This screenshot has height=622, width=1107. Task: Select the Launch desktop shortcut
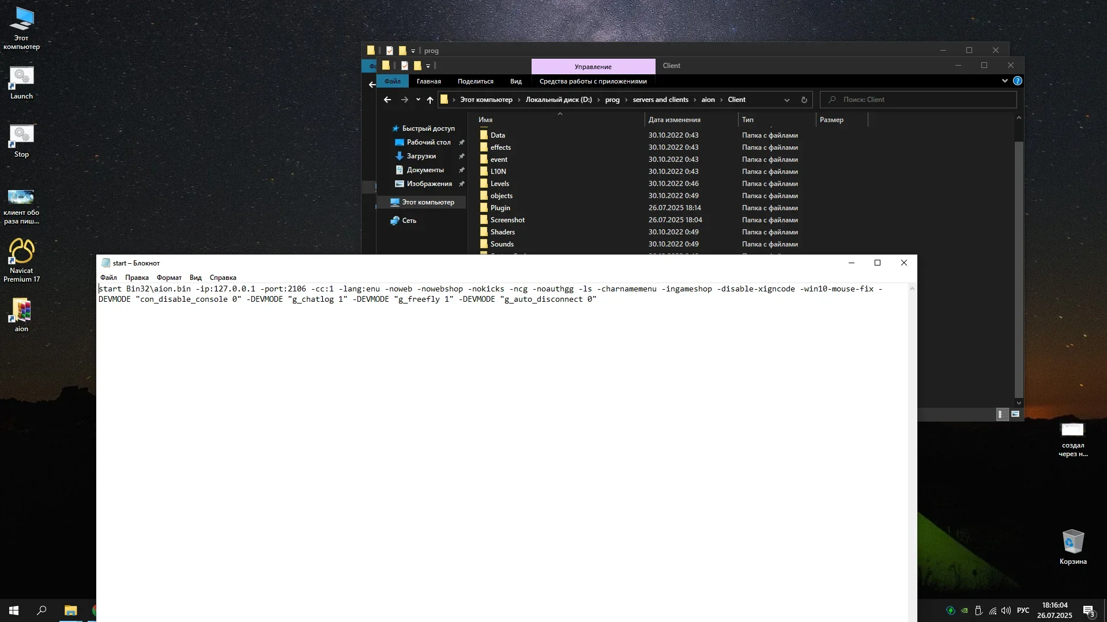[21, 82]
